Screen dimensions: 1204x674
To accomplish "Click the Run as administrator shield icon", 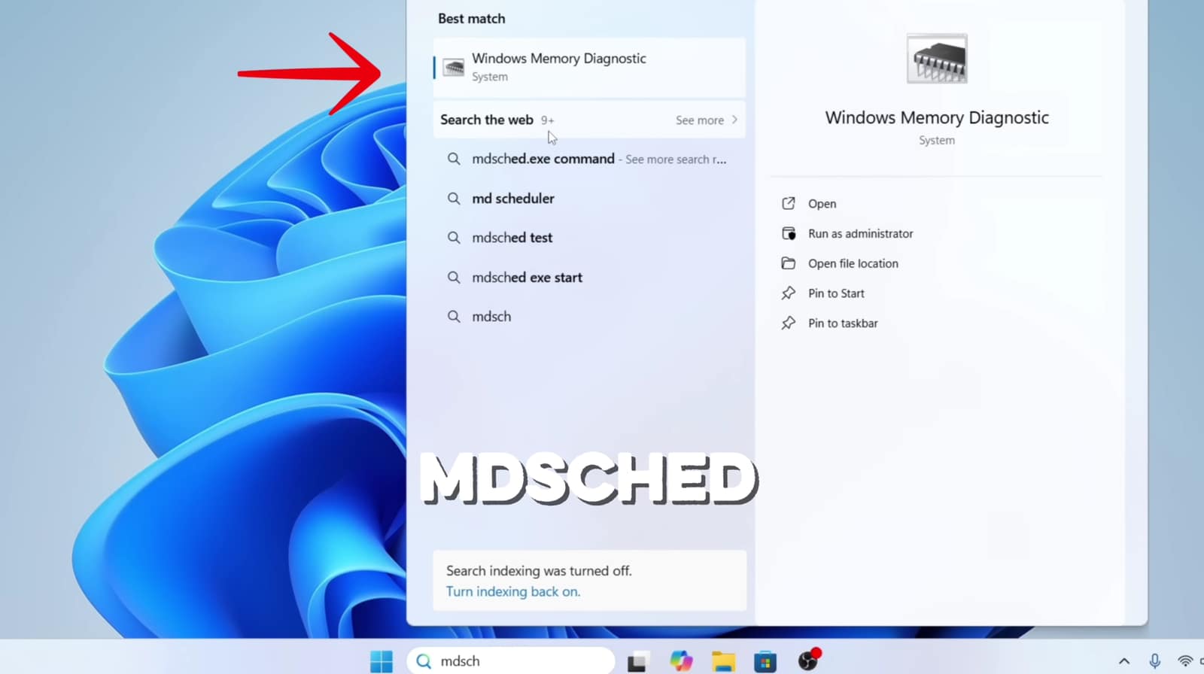I will [x=788, y=234].
